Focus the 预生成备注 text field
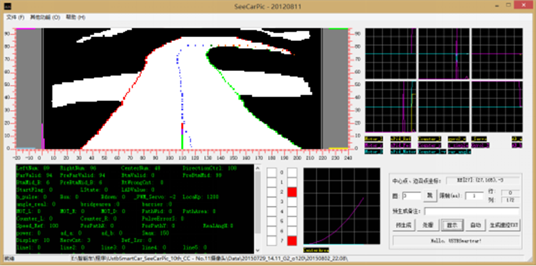536x266 pixels. pos(472,211)
